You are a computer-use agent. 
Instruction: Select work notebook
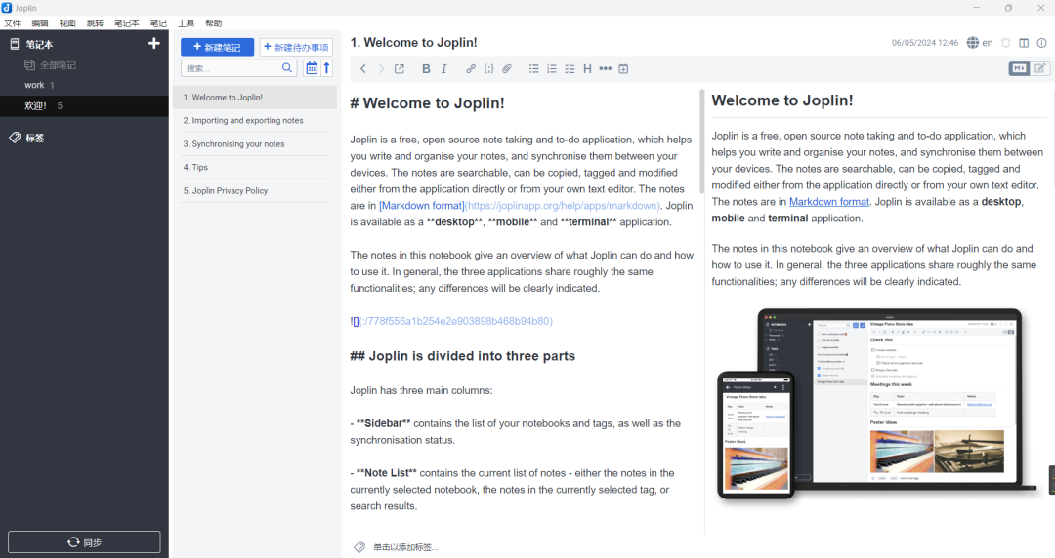point(84,86)
